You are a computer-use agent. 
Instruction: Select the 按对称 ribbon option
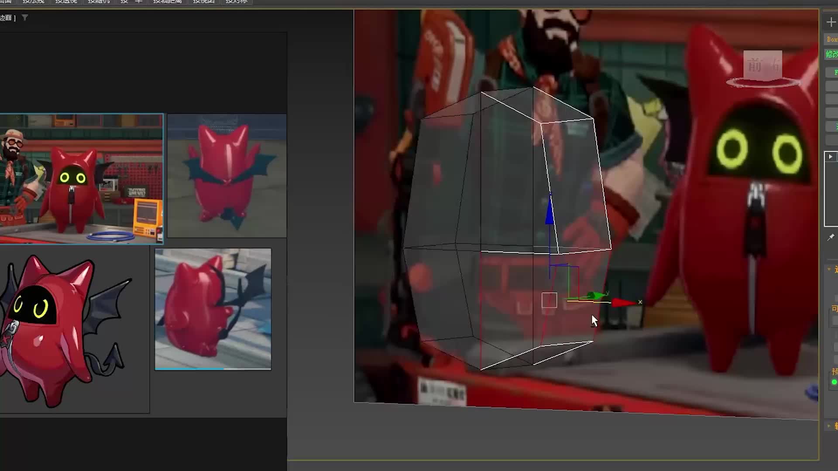pyautogui.click(x=237, y=2)
